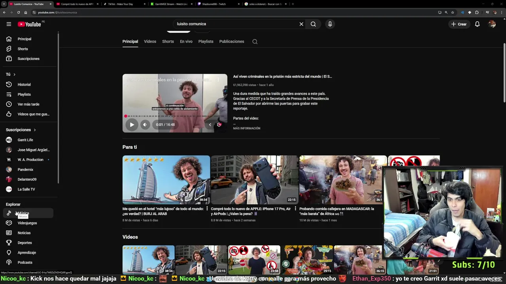Open Deportes under Explorar
The image size is (506, 284).
(28, 243)
